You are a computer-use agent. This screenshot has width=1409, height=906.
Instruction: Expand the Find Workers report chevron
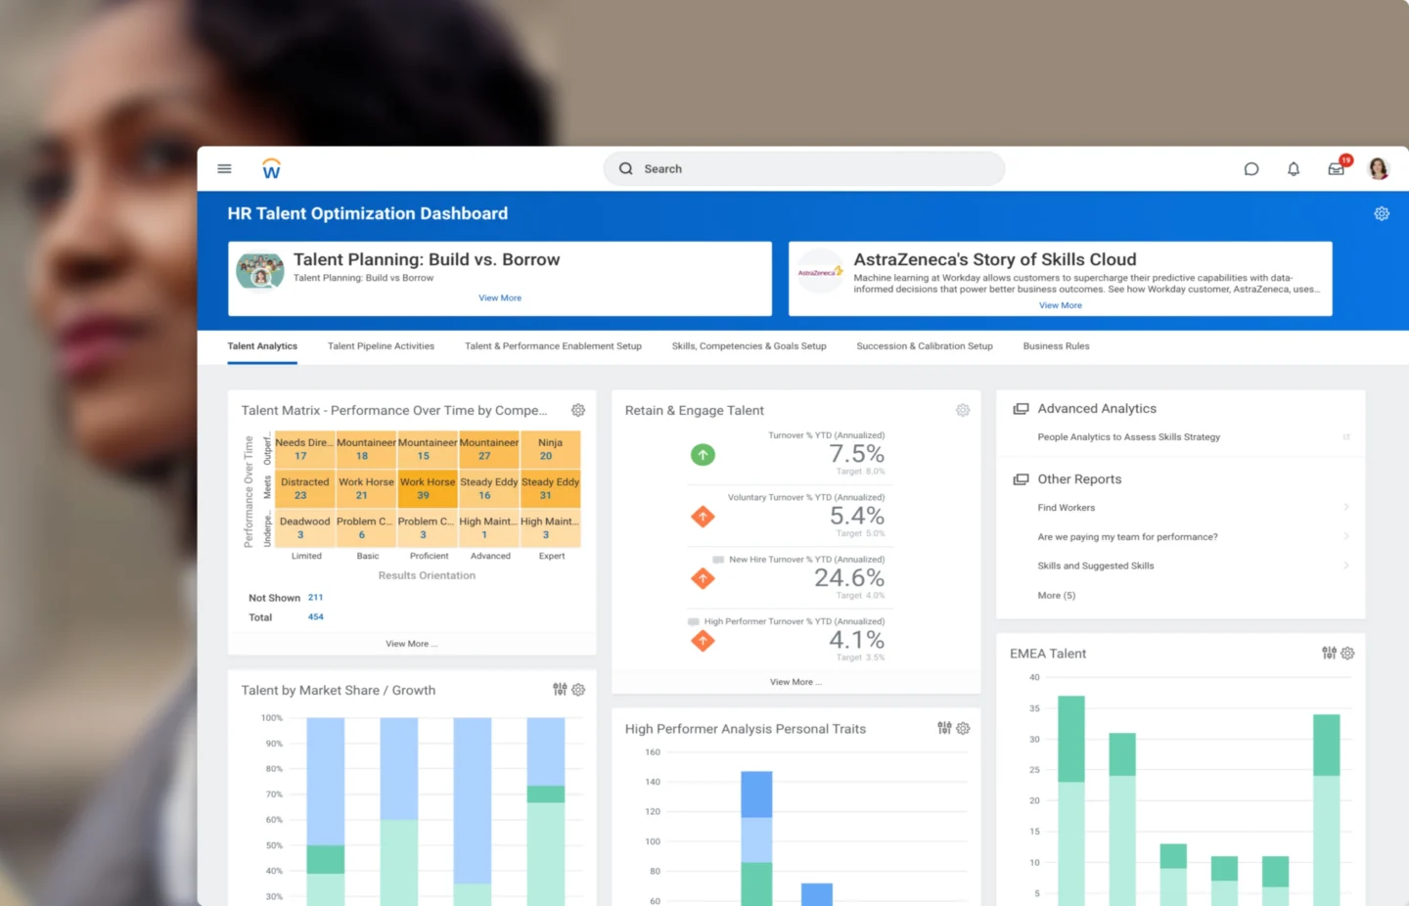tap(1346, 508)
